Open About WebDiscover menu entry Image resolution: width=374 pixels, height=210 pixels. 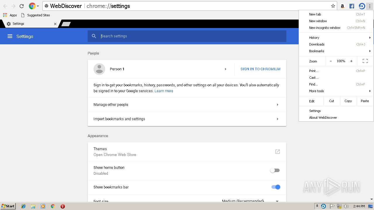click(336, 118)
